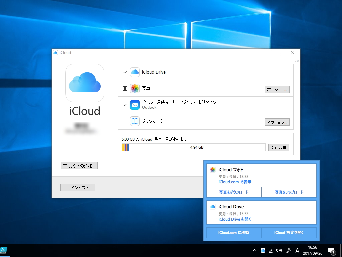Click the large iCloud logo
The height and width of the screenshot is (257, 342).
(x=84, y=83)
